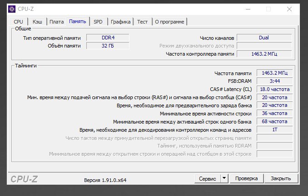The image size is (308, 196).
Task: Click the Частота контроллера памяти label
Action: (x=200, y=54)
